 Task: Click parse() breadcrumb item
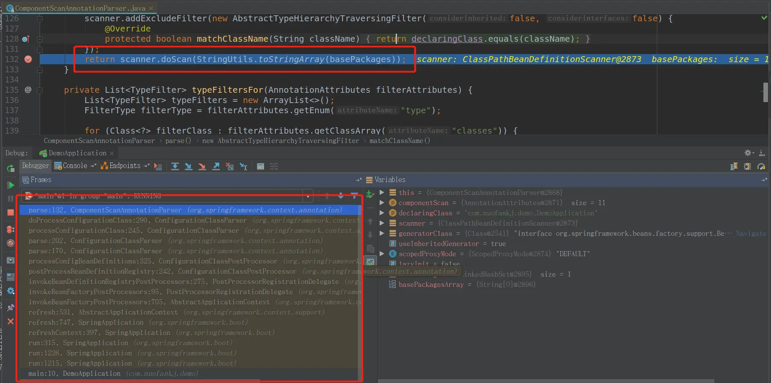tap(178, 141)
